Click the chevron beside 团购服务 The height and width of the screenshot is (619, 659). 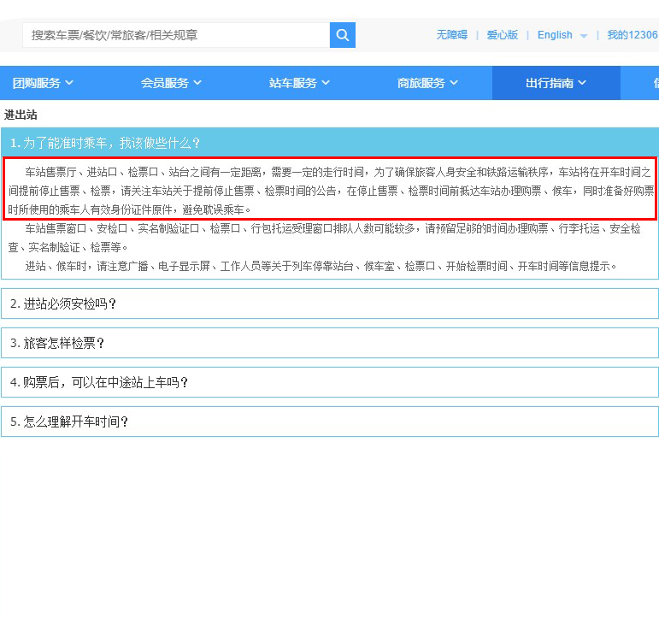coord(69,83)
